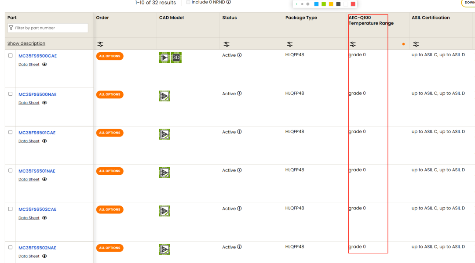The width and height of the screenshot is (475, 263).
Task: Open 3D model icon for MC35FS6500CAE
Action: 176,58
